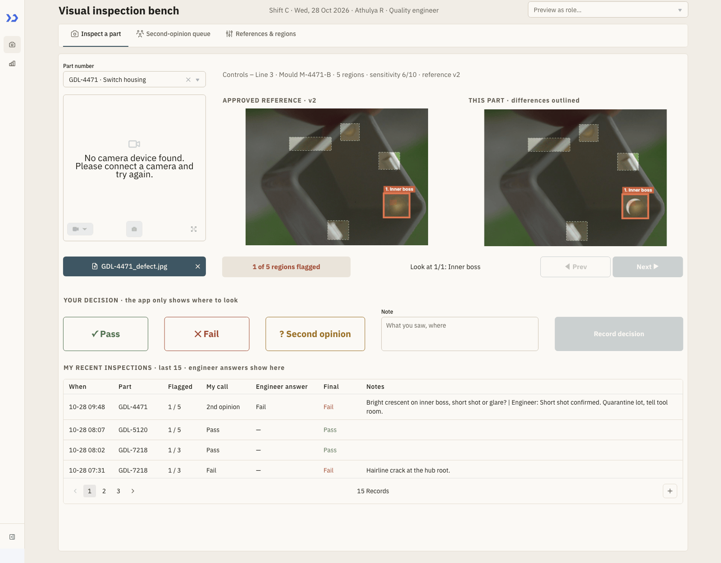Focus the Note text field

click(x=460, y=334)
